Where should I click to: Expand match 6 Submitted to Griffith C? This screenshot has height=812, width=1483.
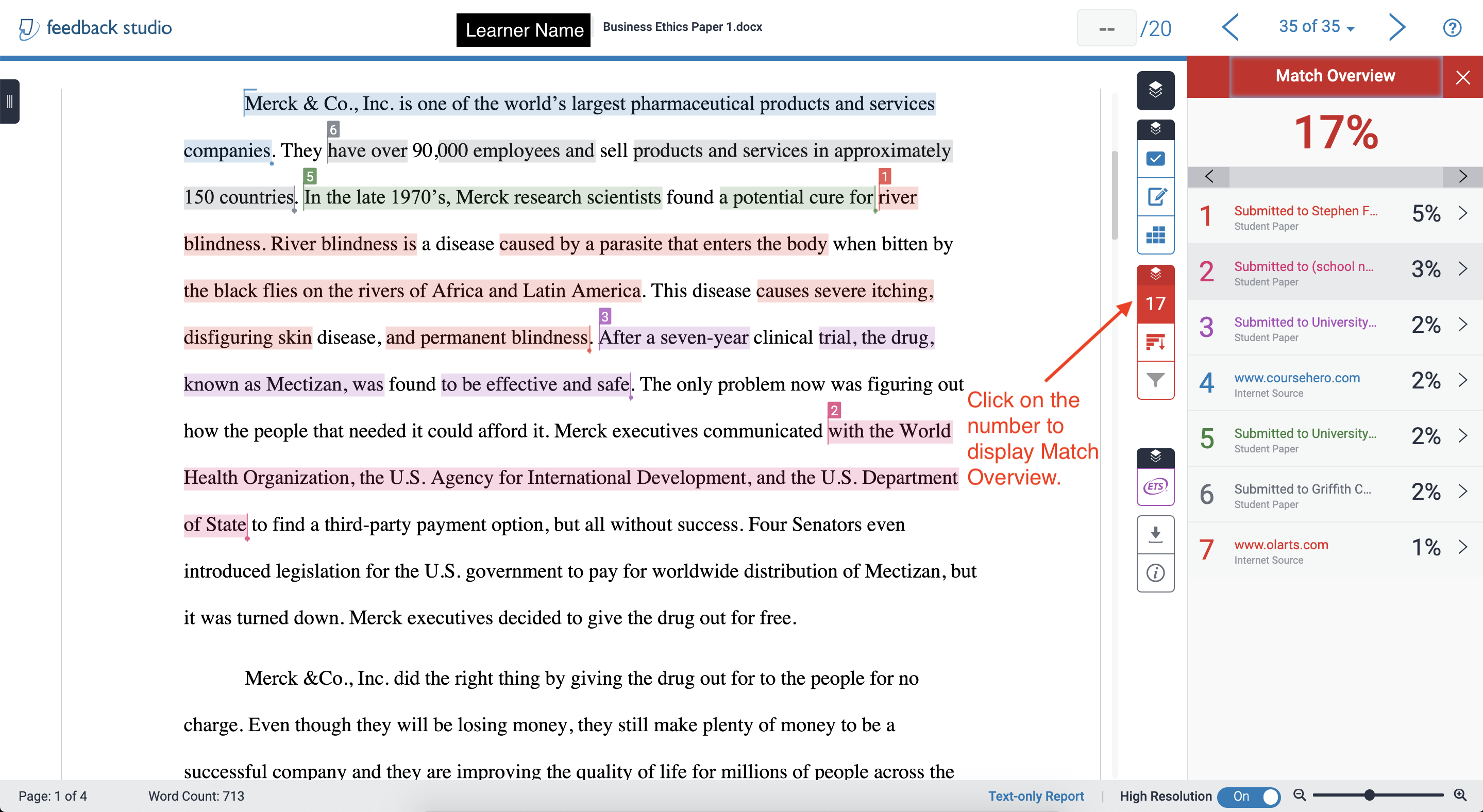1463,491
